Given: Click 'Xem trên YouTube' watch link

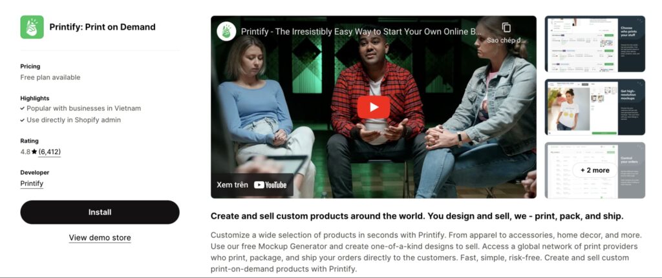Looking at the screenshot, I should click(x=251, y=185).
